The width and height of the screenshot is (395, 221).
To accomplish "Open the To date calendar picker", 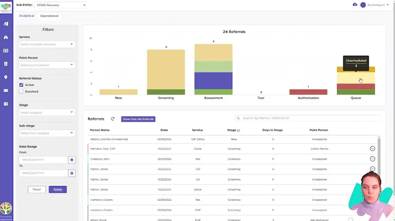I will (x=72, y=173).
